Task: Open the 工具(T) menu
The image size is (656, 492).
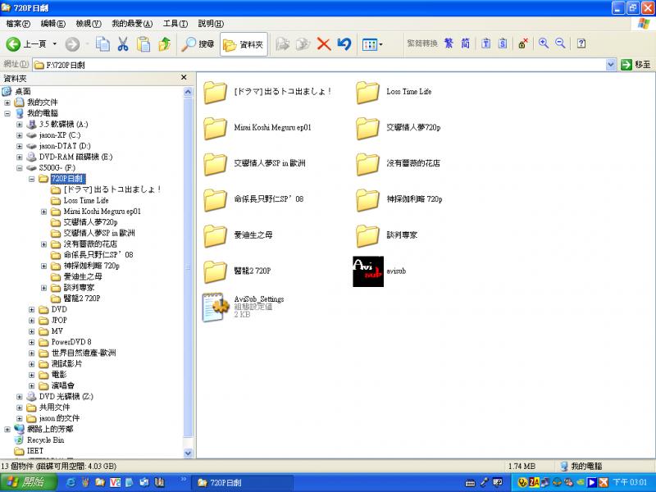Action: [x=175, y=24]
